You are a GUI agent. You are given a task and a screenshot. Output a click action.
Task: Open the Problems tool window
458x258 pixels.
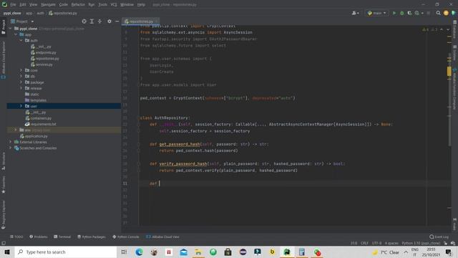coord(38,236)
